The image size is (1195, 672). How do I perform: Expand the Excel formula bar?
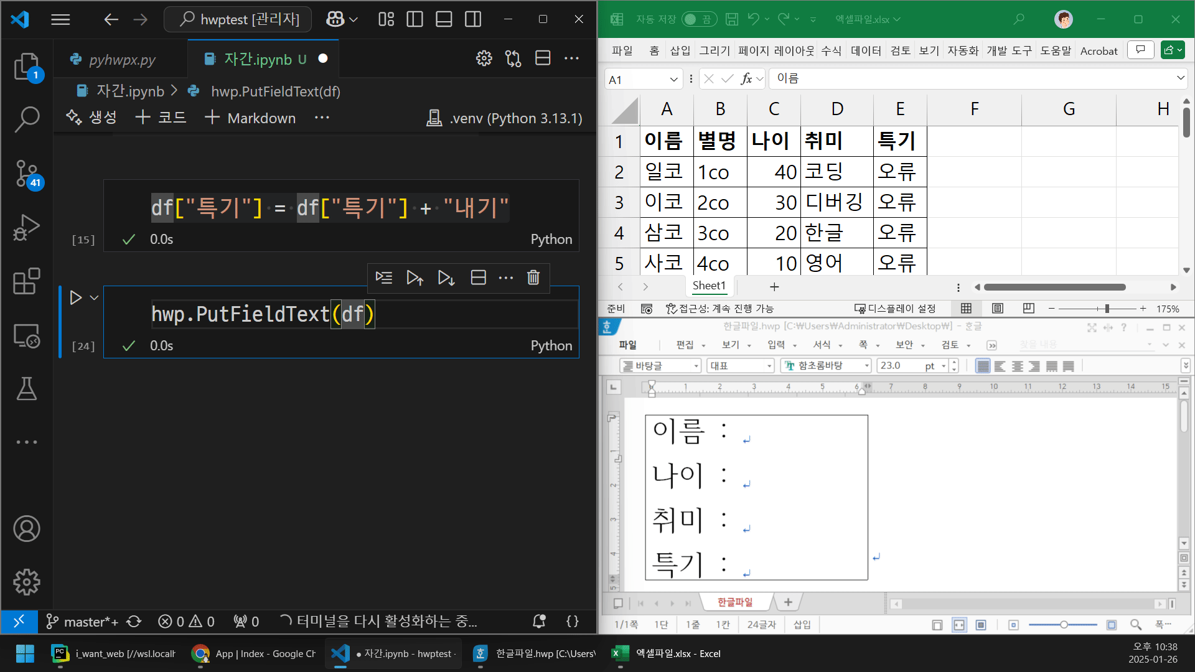pos(1181,78)
